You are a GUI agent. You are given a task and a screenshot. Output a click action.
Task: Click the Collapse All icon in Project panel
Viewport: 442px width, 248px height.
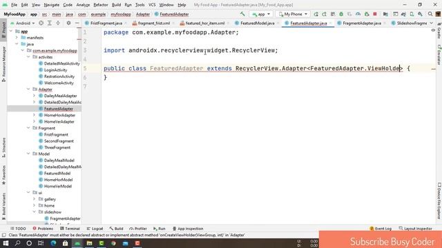click(x=58, y=23)
